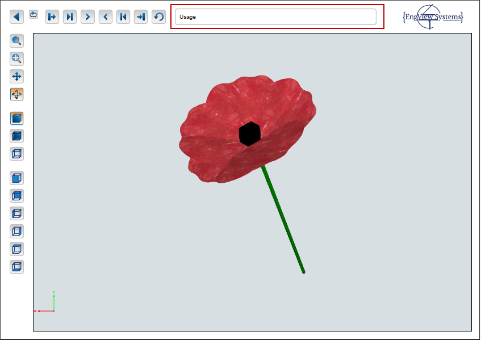Click the play-to-end bar button
This screenshot has height=340, width=481.
(70, 17)
